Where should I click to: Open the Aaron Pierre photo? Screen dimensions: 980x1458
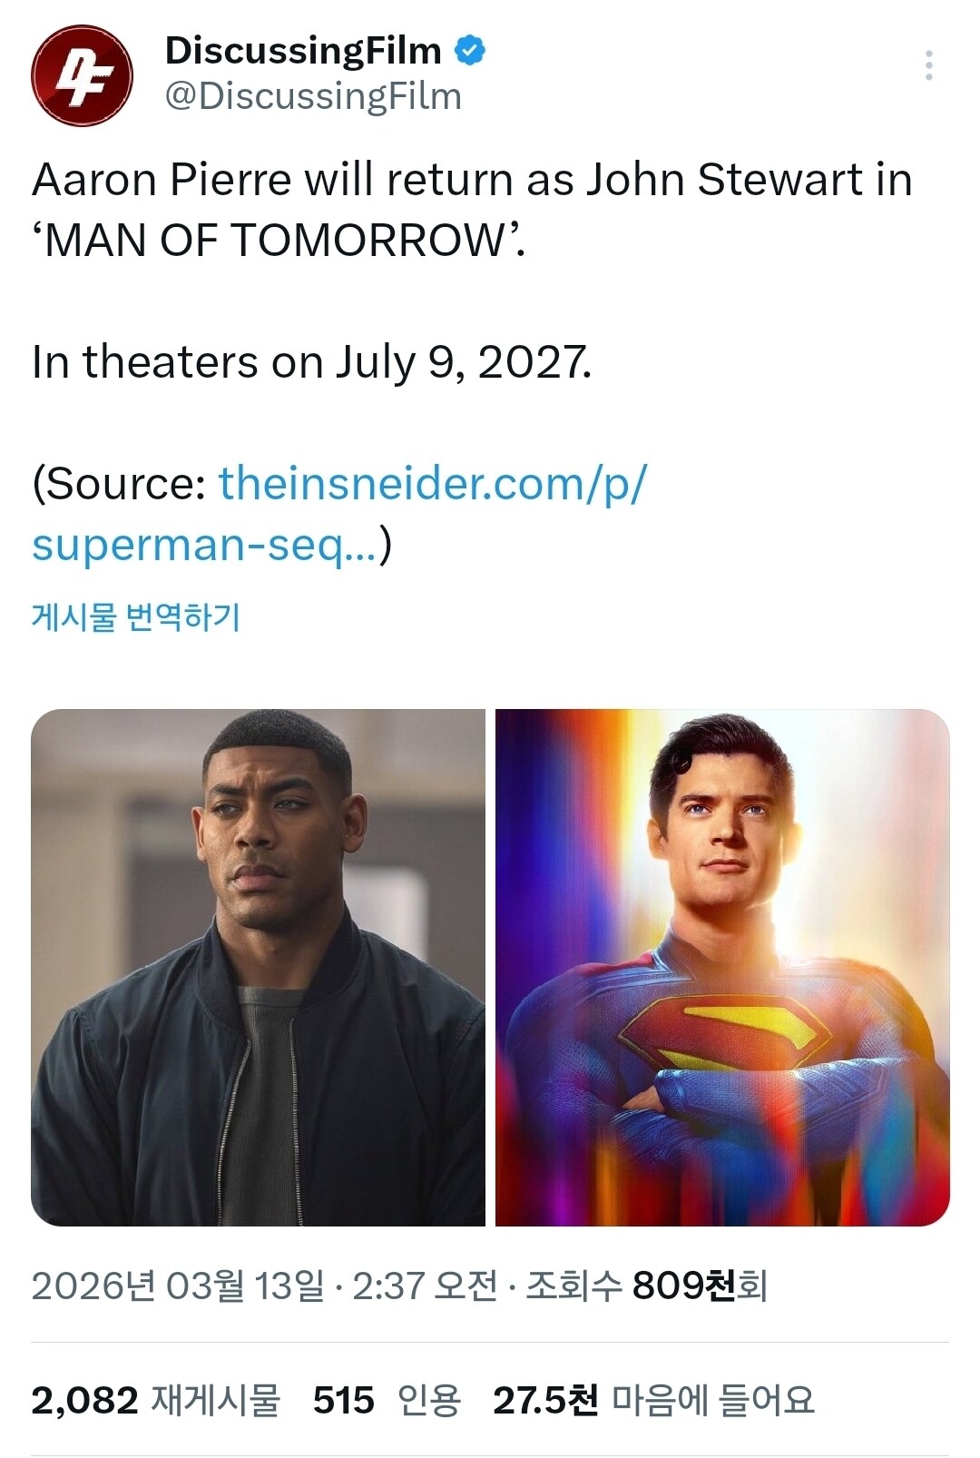coord(258,968)
